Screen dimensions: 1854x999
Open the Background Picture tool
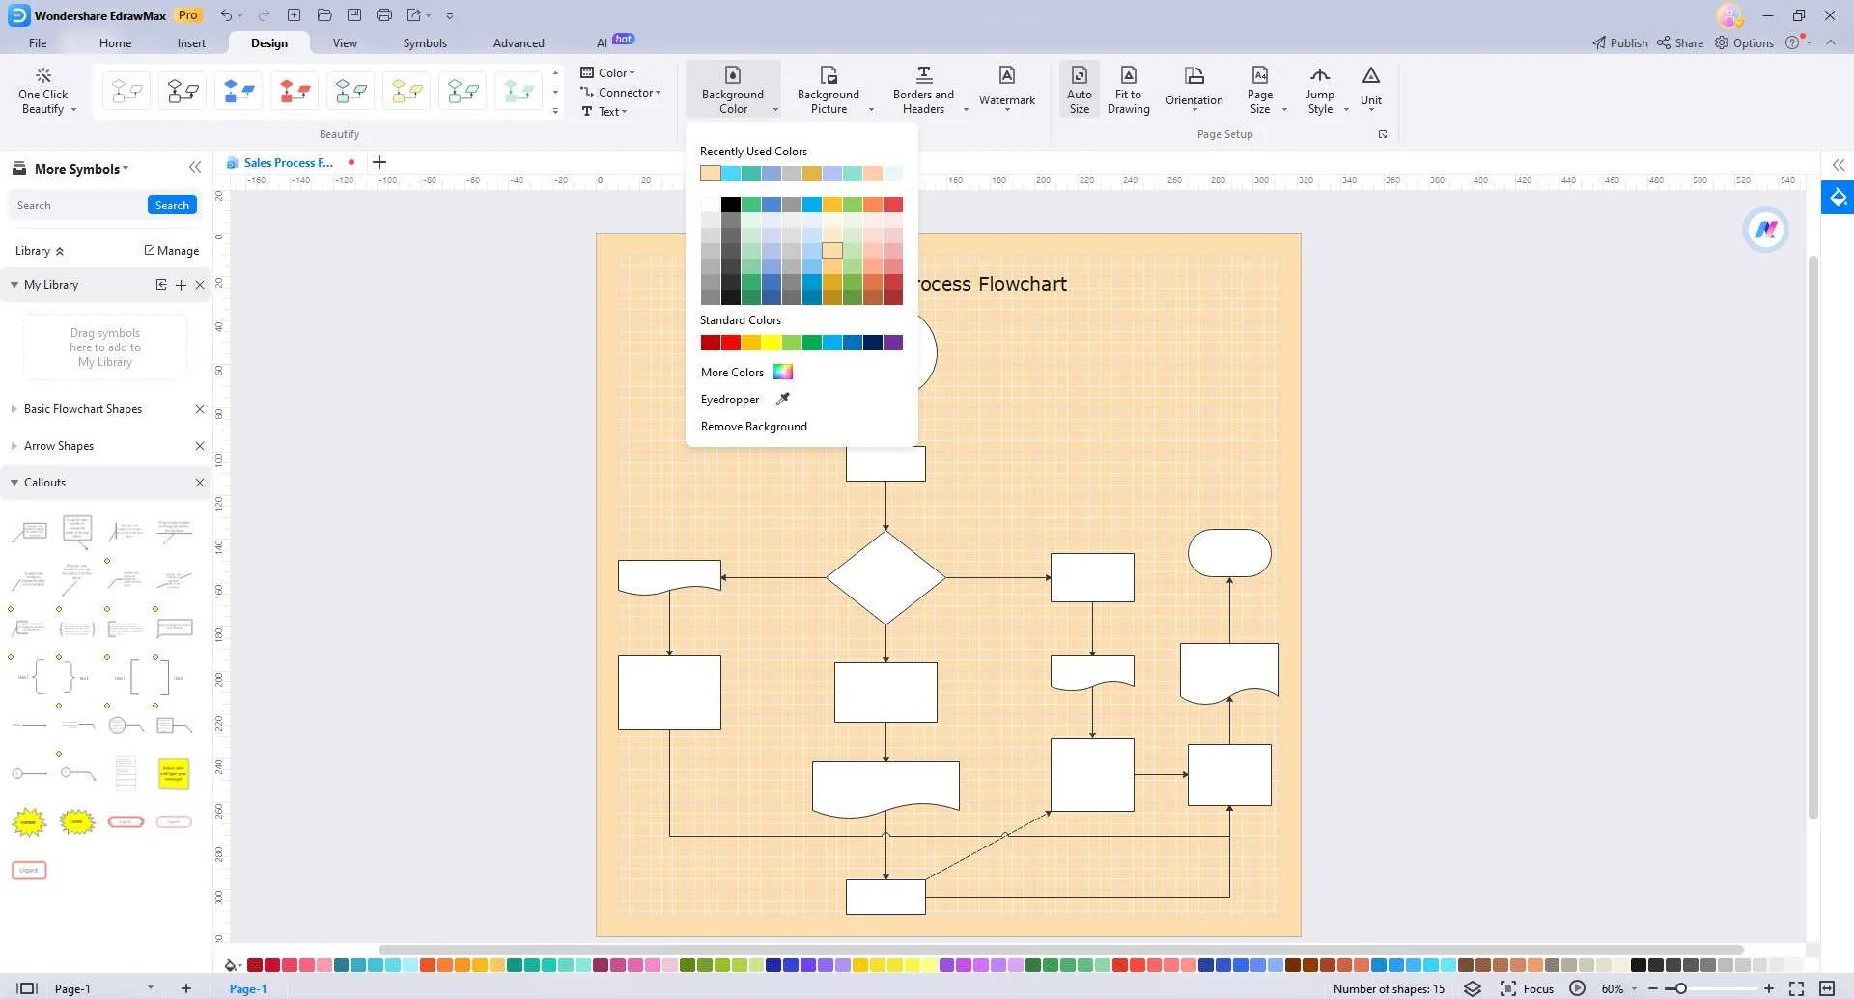(x=829, y=90)
